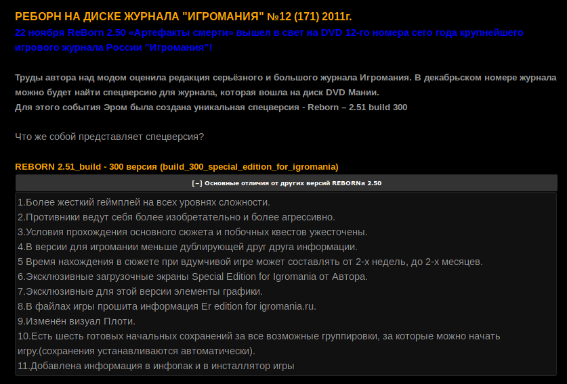Click list item '4.В версии для игромании'

coord(188,247)
